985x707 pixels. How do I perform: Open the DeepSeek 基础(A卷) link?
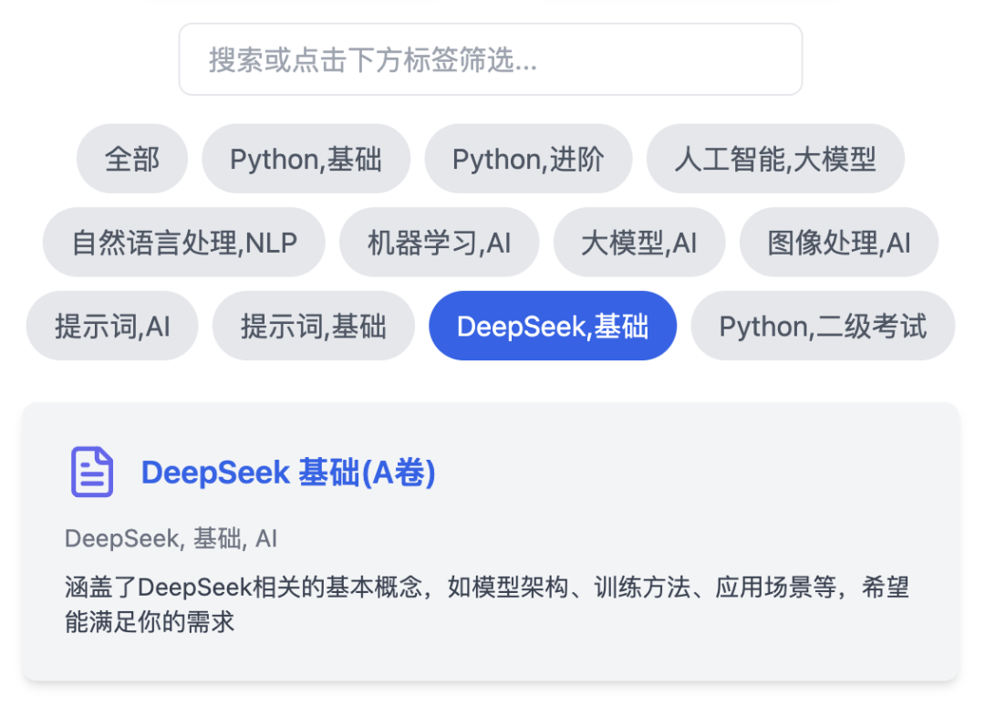[288, 473]
